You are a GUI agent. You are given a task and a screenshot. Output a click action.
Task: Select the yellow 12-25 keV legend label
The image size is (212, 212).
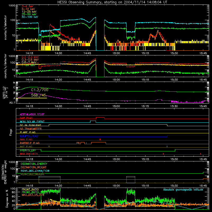[x=29, y=12]
